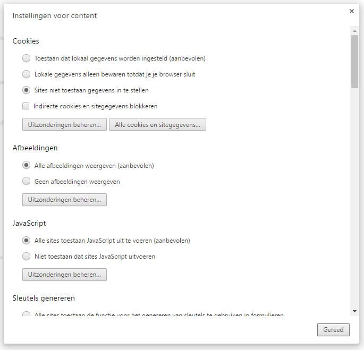Choose 'Lokale gegevens alleen bewaren totdat je browser sluit'
Image resolution: width=364 pixels, height=350 pixels.
[26, 74]
